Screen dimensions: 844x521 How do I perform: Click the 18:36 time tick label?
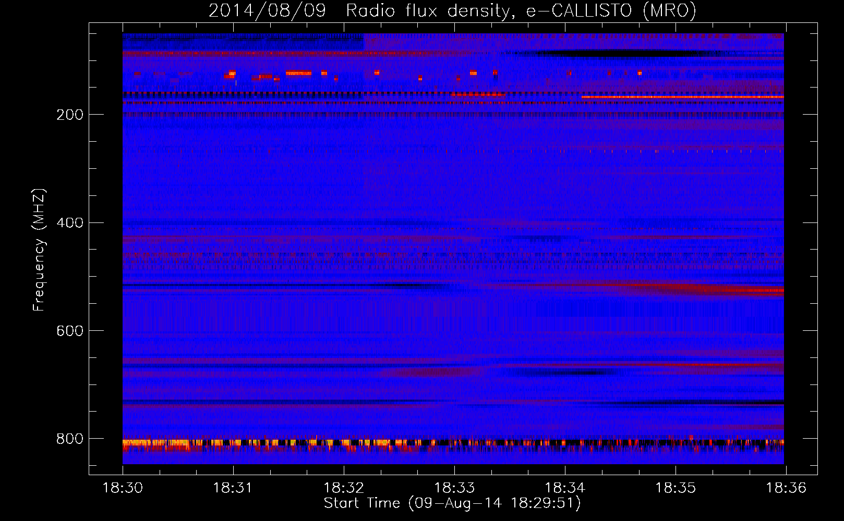pos(786,488)
